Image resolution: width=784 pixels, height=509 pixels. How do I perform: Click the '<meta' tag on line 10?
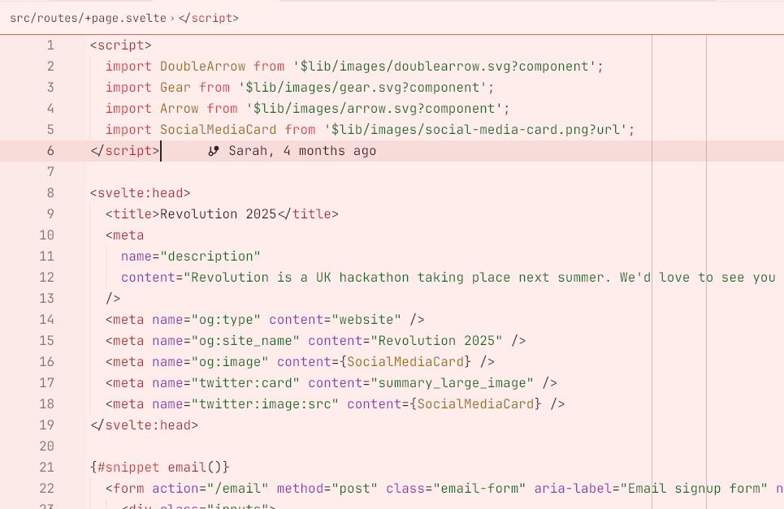point(124,235)
